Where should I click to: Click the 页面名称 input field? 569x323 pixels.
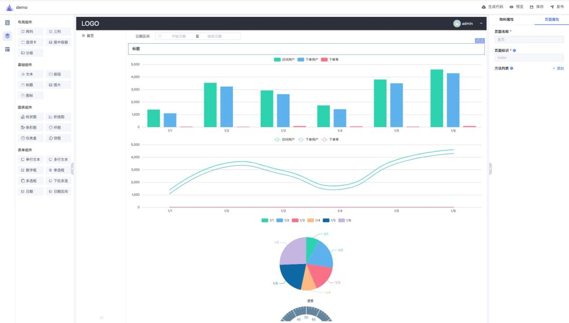click(529, 39)
